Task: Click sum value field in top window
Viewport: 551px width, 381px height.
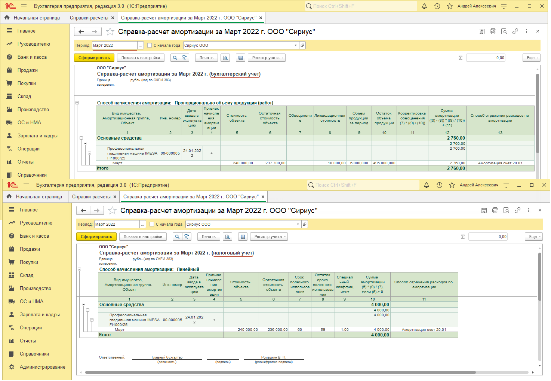Action: tap(486, 58)
